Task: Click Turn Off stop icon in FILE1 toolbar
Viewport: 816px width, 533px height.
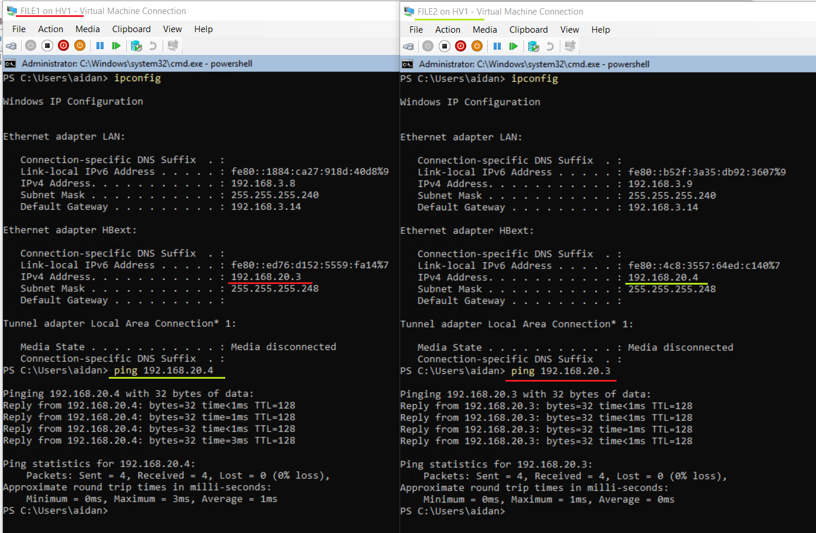Action: pyautogui.click(x=47, y=46)
